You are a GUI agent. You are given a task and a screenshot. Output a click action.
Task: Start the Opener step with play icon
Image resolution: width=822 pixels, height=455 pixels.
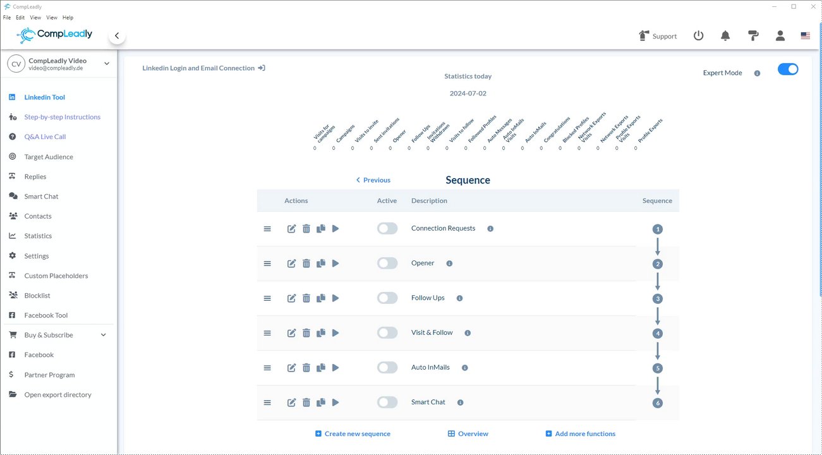pyautogui.click(x=335, y=264)
